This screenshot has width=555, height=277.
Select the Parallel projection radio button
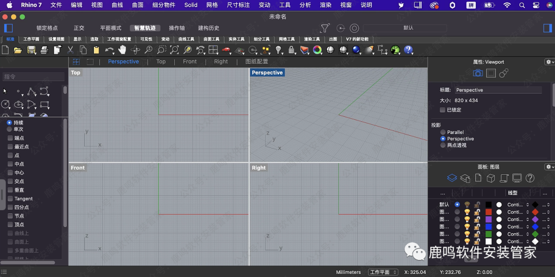pos(443,132)
